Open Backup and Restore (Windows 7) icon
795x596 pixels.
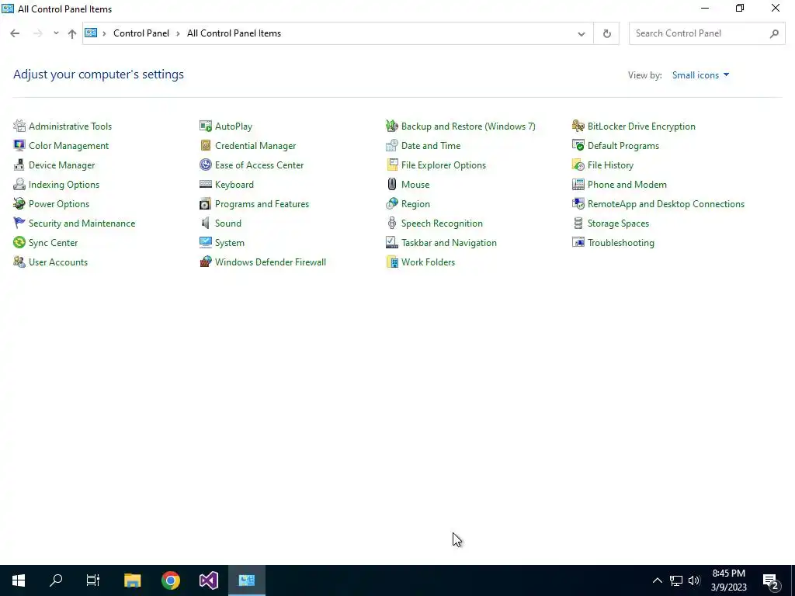pos(392,126)
